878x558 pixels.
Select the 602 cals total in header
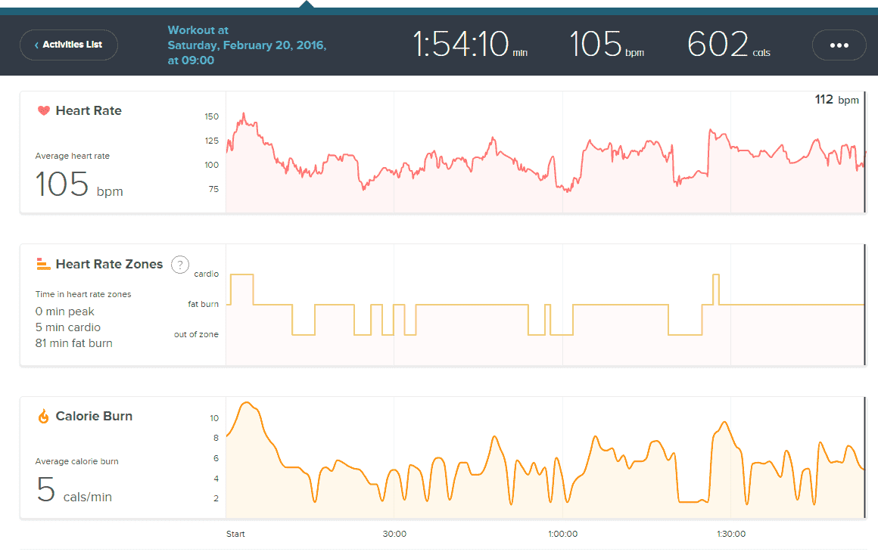tap(728, 45)
